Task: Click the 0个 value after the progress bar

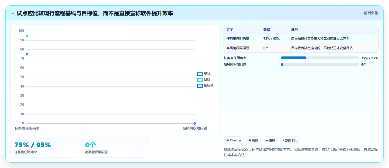Action: pyautogui.click(x=364, y=65)
